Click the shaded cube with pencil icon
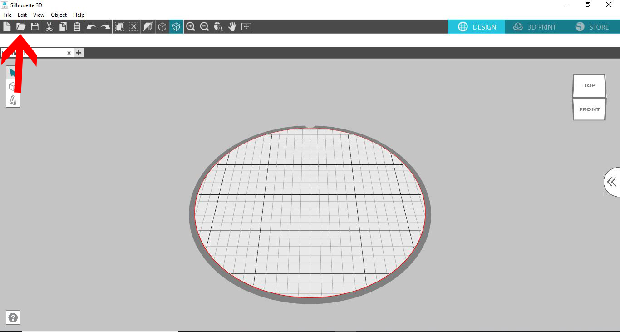The image size is (620, 332). 148,27
